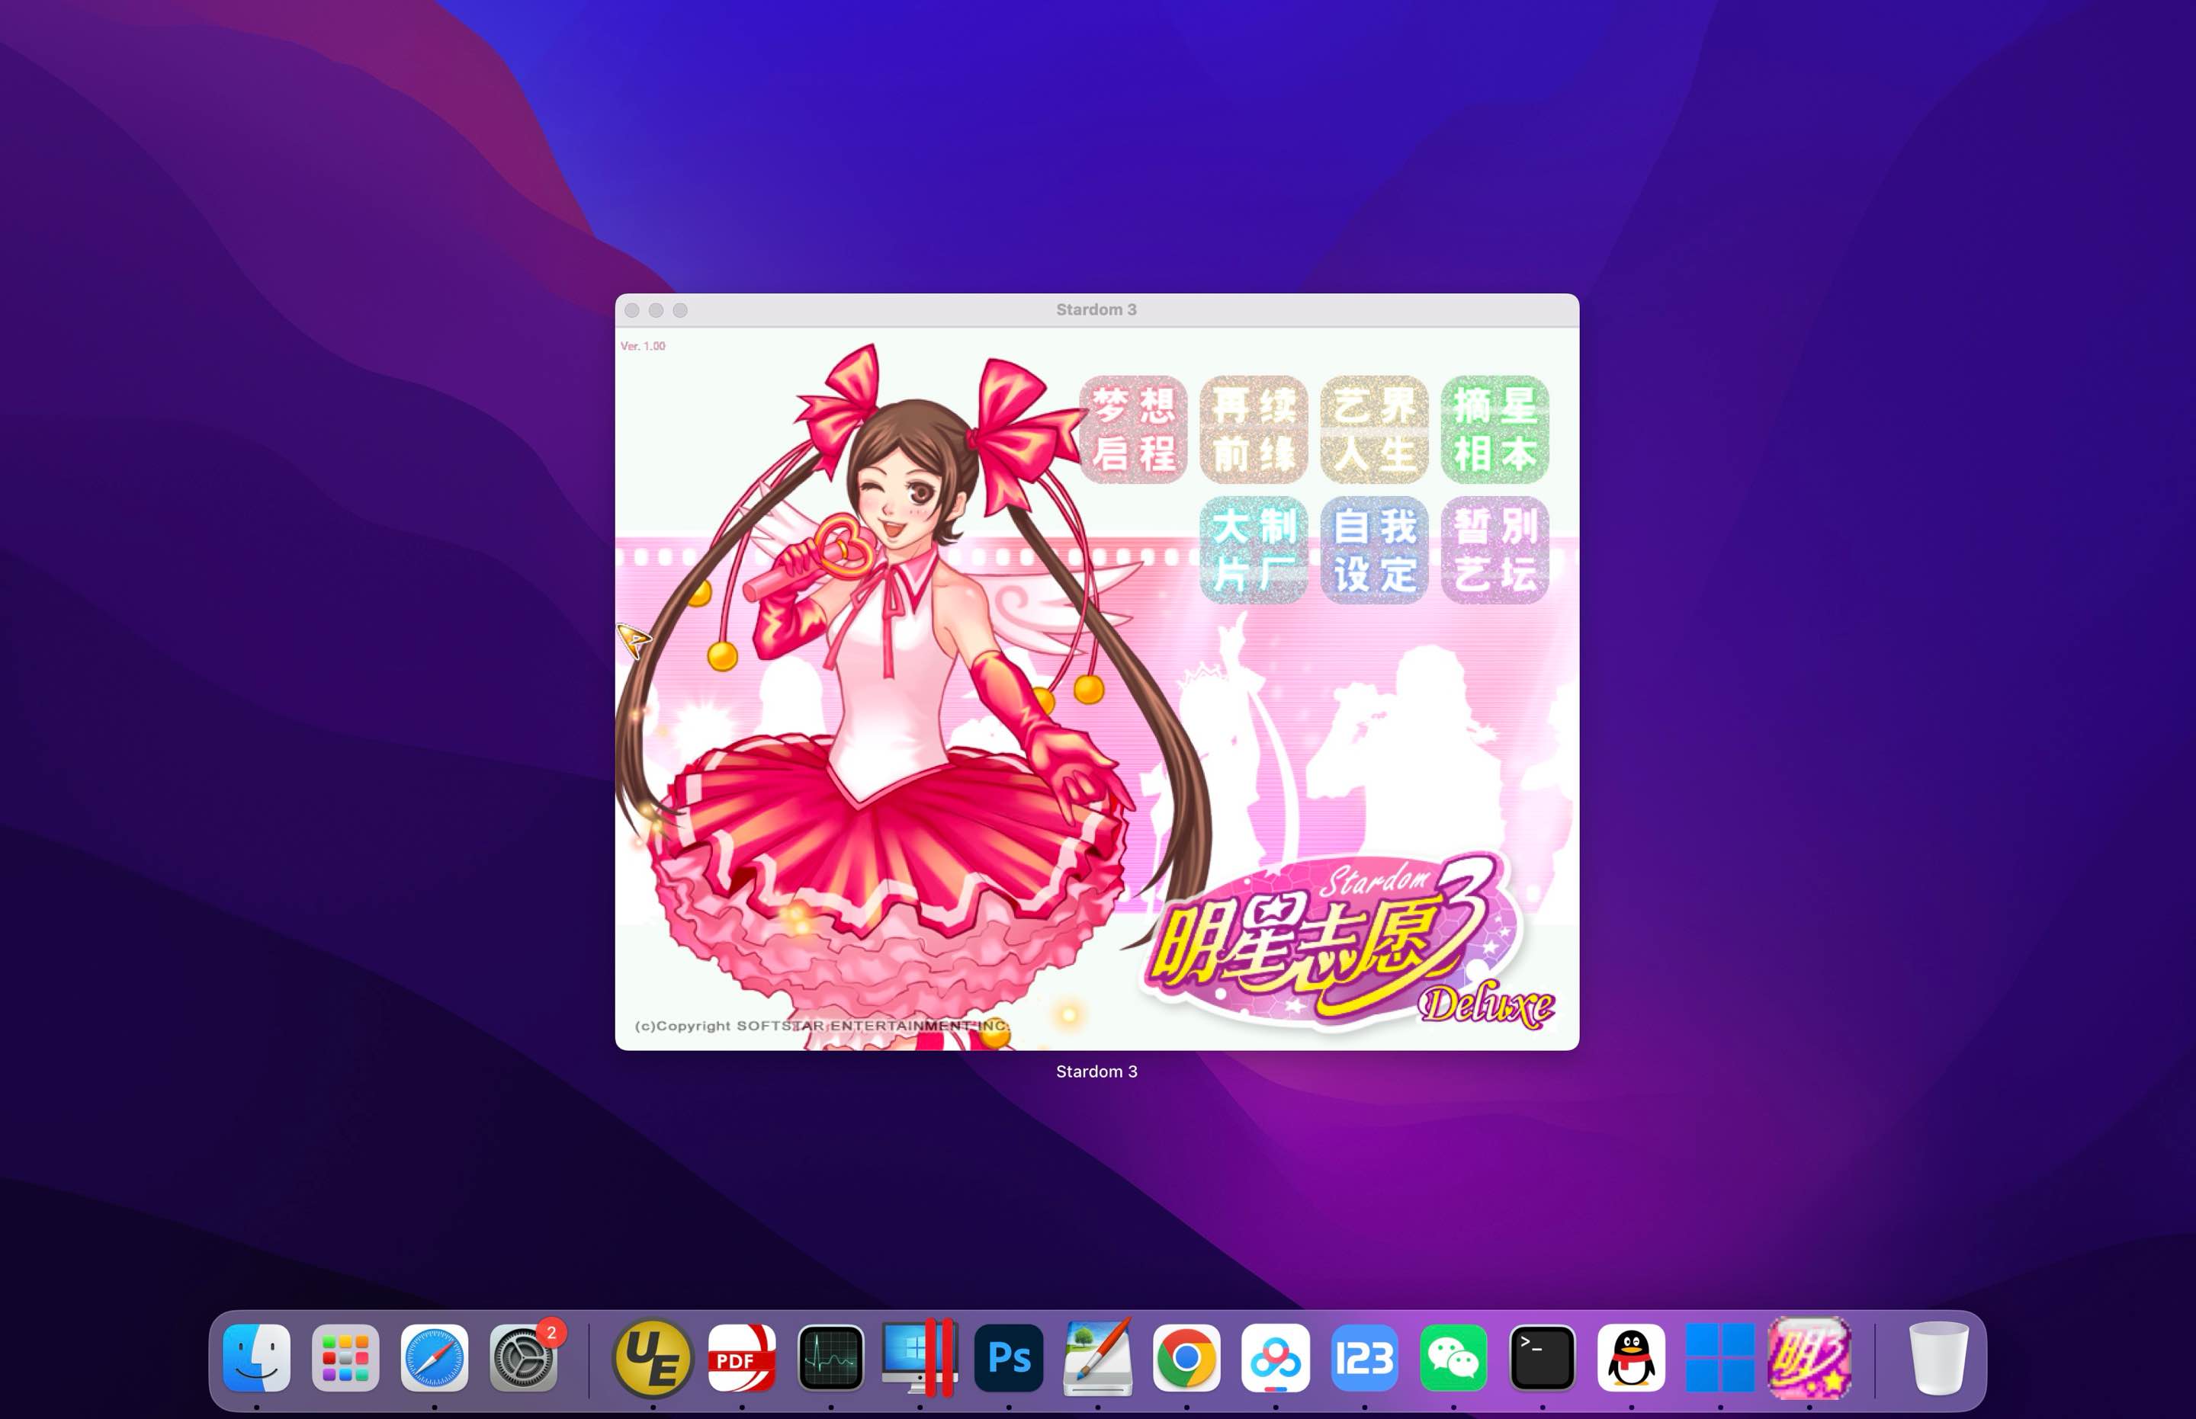Launch Google Chrome from the Dock
This screenshot has width=2196, height=1419.
(x=1186, y=1358)
